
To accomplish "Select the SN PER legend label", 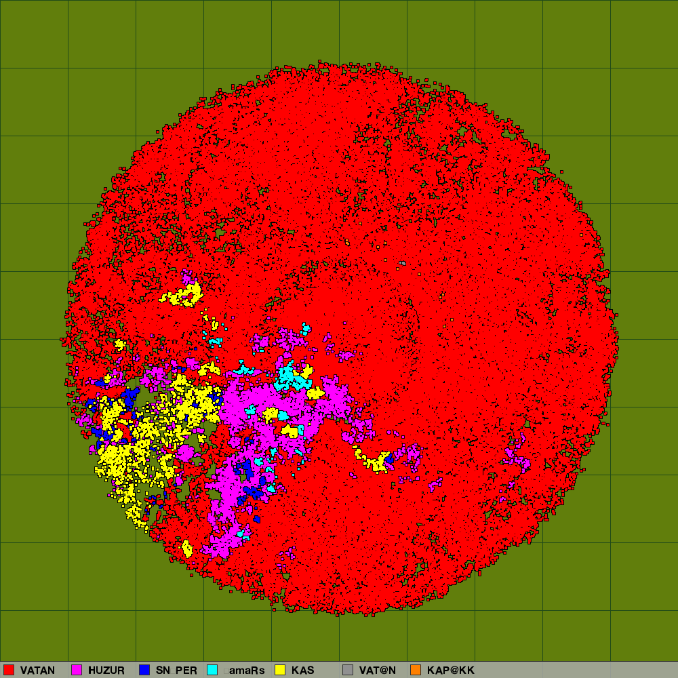I will point(176,671).
